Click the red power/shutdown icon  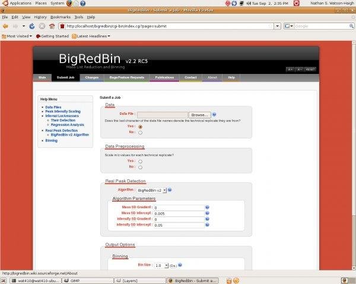[x=297, y=3]
